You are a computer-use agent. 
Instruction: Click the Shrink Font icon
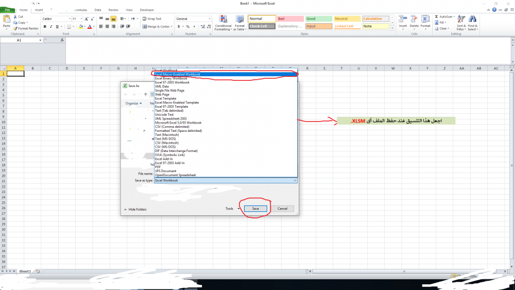pos(92,19)
